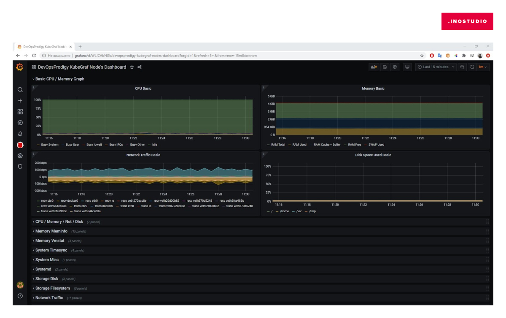Open the 1m refresh interval dropdown
This screenshot has width=506, height=318.
(x=482, y=67)
